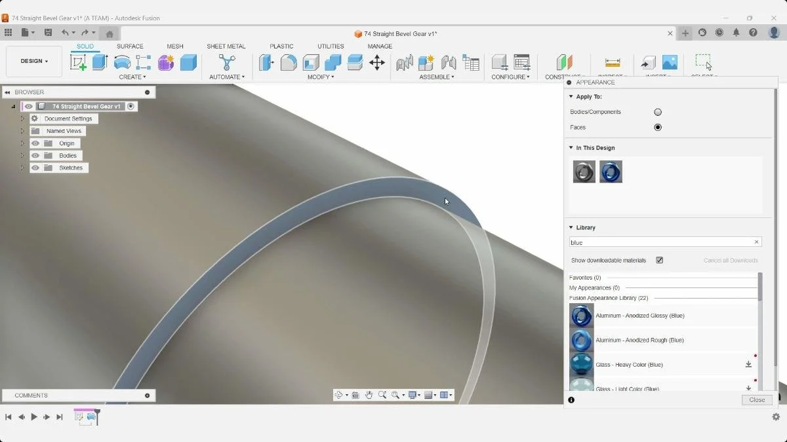Image resolution: width=787 pixels, height=442 pixels.
Task: Clear the blue search field
Action: pos(756,242)
